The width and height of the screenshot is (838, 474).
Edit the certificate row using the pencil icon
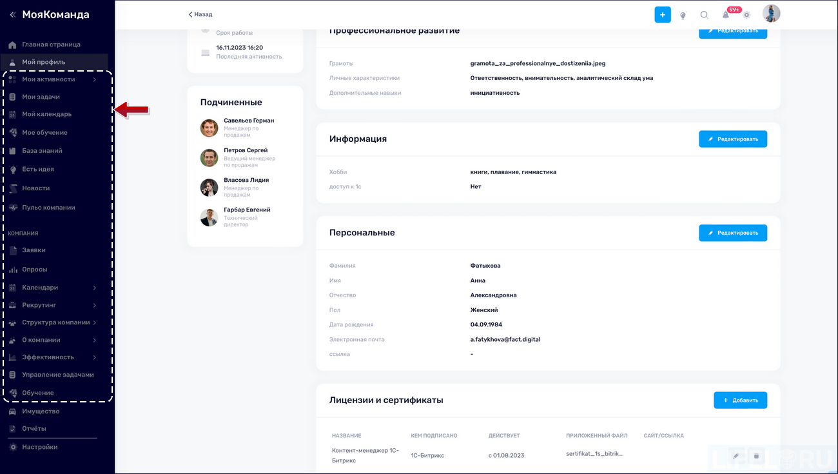(x=736, y=456)
